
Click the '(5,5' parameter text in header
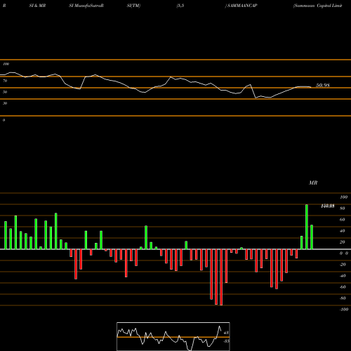coord(180,6)
